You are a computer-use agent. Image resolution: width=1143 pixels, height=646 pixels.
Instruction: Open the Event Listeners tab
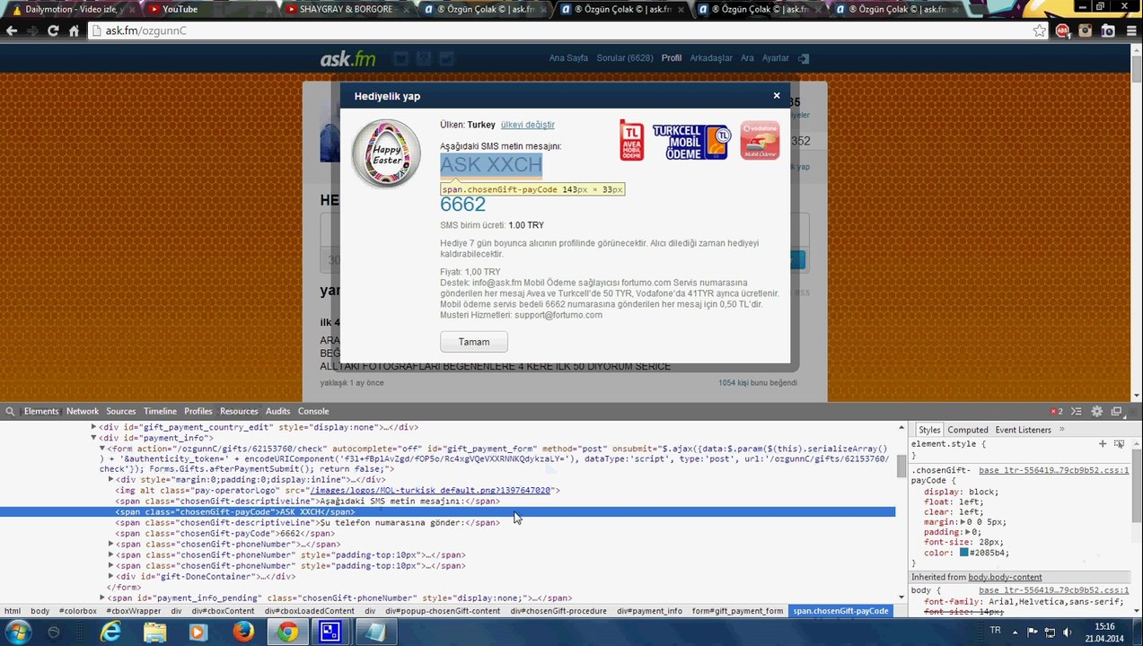(x=1023, y=430)
